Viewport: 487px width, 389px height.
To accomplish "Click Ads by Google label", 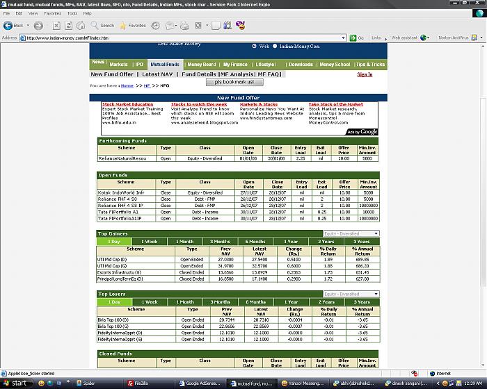I will [362, 132].
